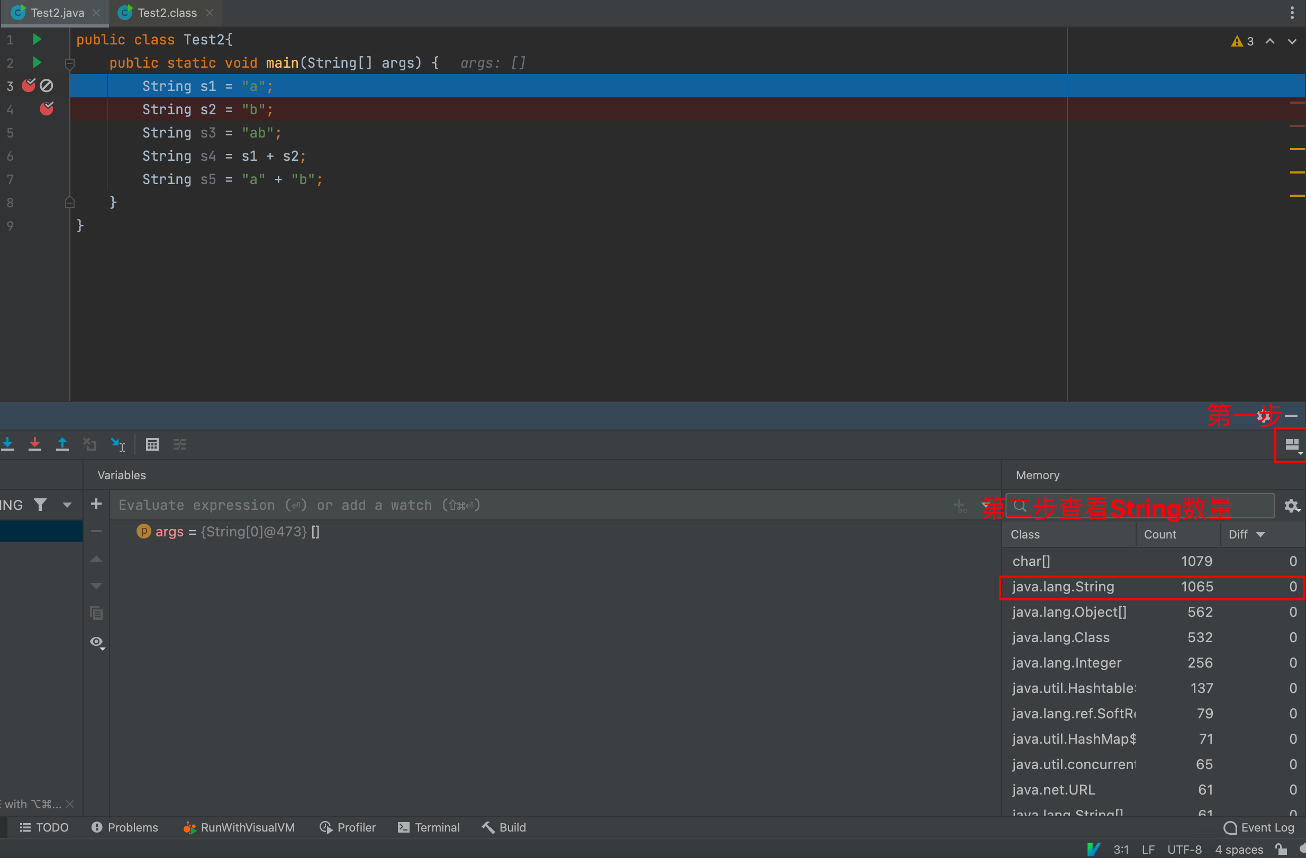Click the Evaluate Expression calculator icon

pyautogui.click(x=152, y=444)
